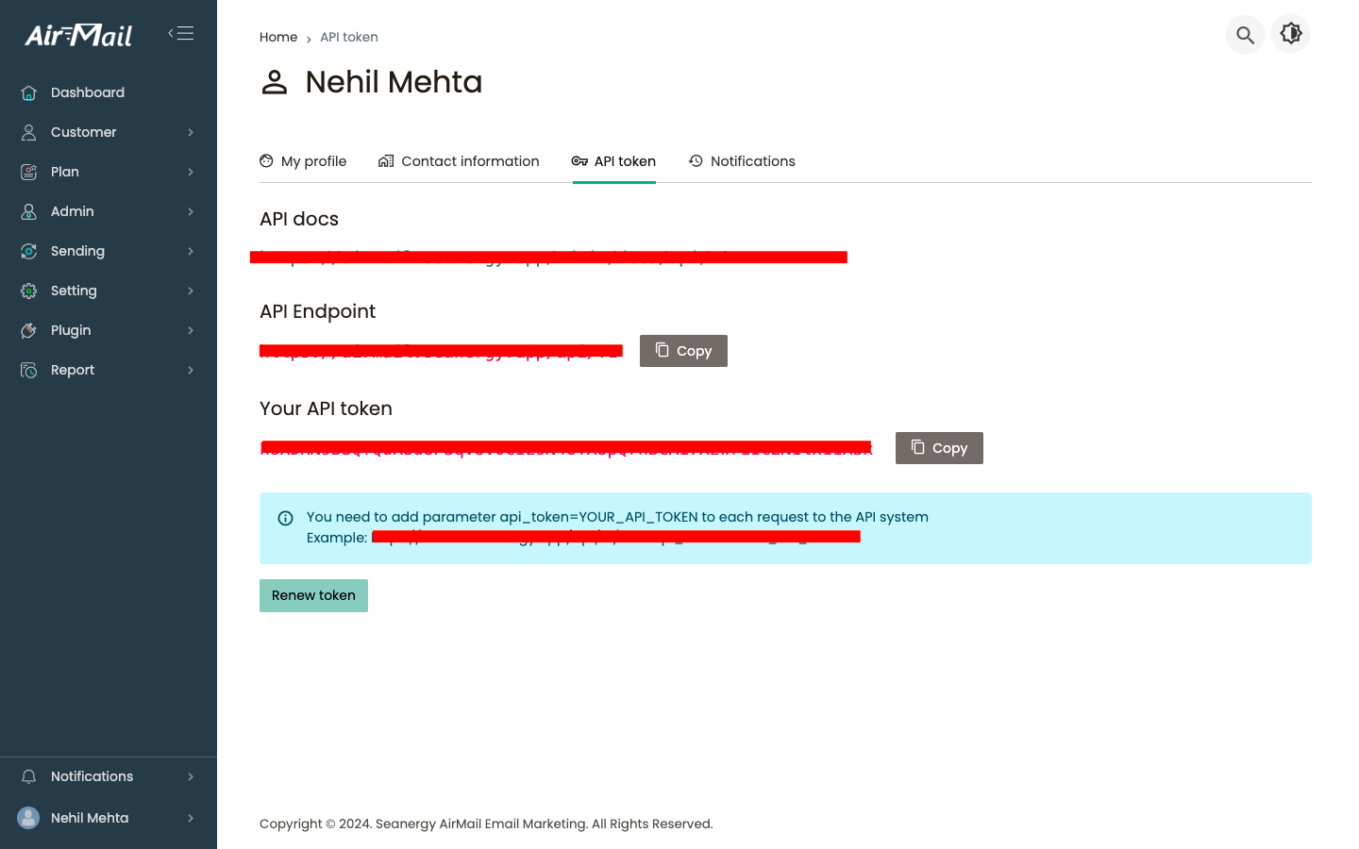Image resolution: width=1359 pixels, height=849 pixels.
Task: Open the Contact information tab
Action: tap(459, 161)
